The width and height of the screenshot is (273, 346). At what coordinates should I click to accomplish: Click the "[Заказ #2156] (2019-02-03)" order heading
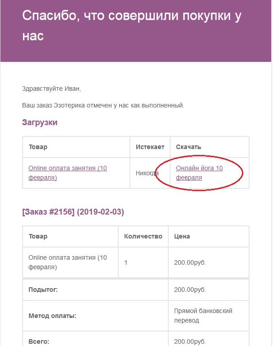click(x=73, y=212)
